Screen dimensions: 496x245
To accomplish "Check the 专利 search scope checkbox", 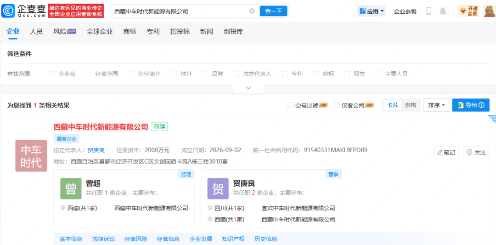I will point(285,74).
